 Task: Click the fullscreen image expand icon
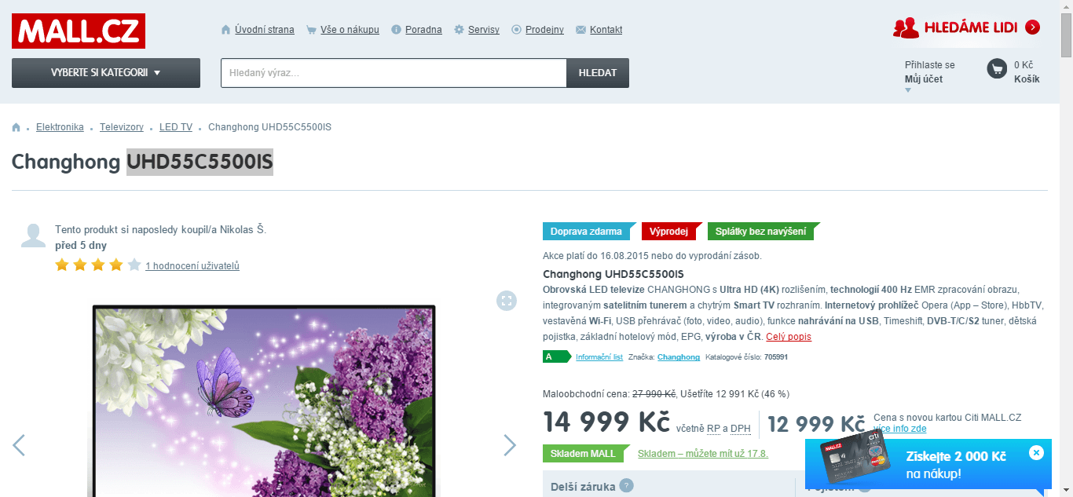click(x=507, y=301)
